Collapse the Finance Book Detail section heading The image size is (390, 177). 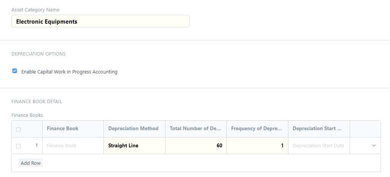(37, 102)
